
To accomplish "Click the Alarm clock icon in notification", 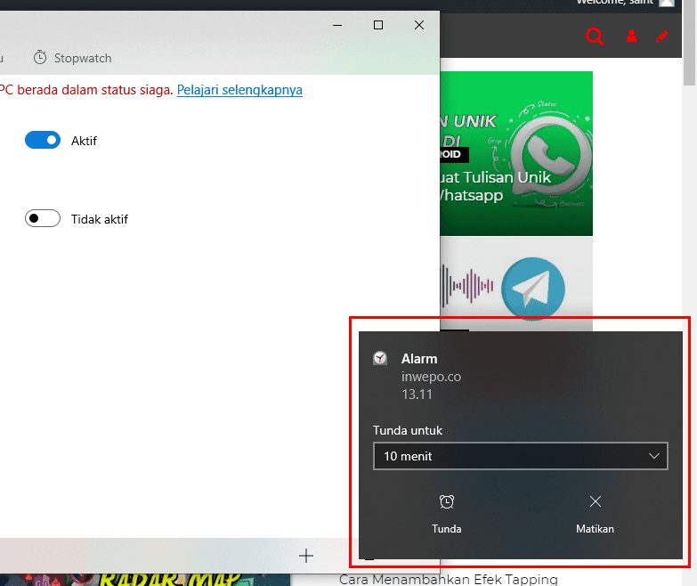I will pyautogui.click(x=380, y=358).
